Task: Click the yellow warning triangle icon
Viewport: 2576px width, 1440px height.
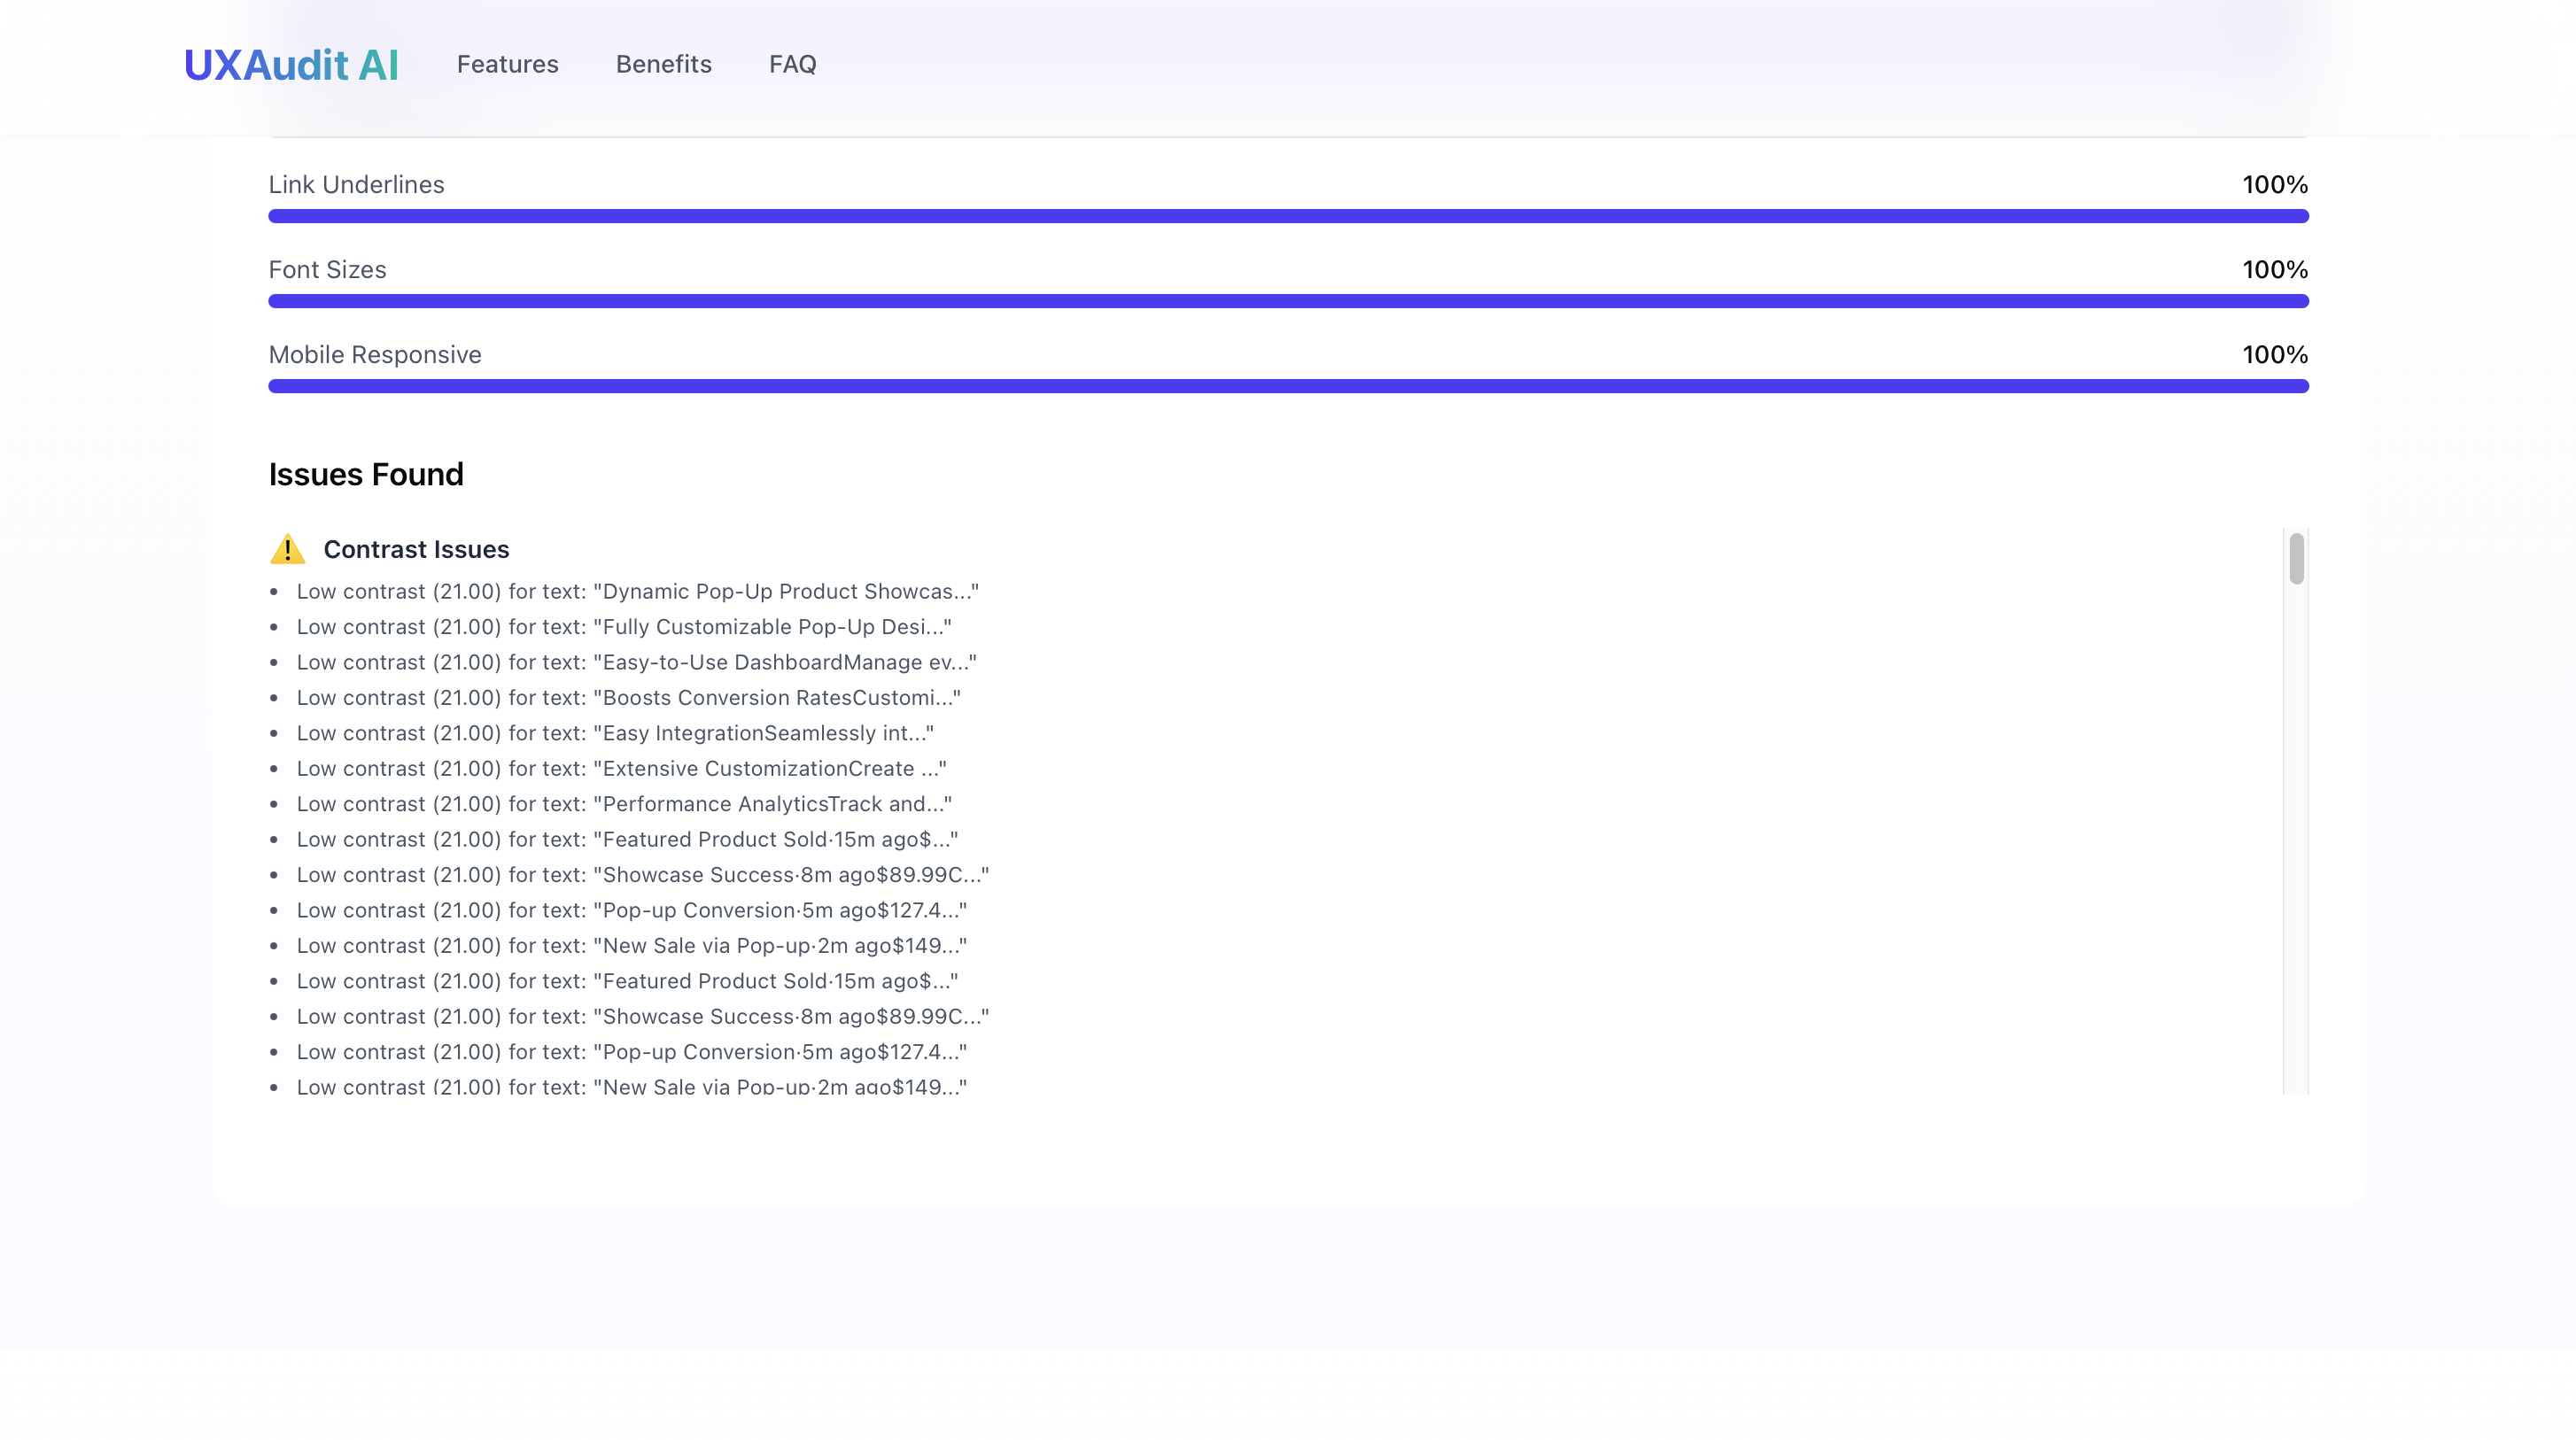Action: click(x=287, y=549)
